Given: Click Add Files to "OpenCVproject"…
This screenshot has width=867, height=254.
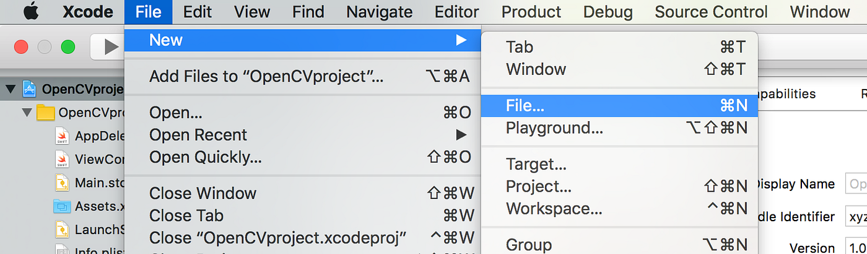Looking at the screenshot, I should (x=266, y=77).
